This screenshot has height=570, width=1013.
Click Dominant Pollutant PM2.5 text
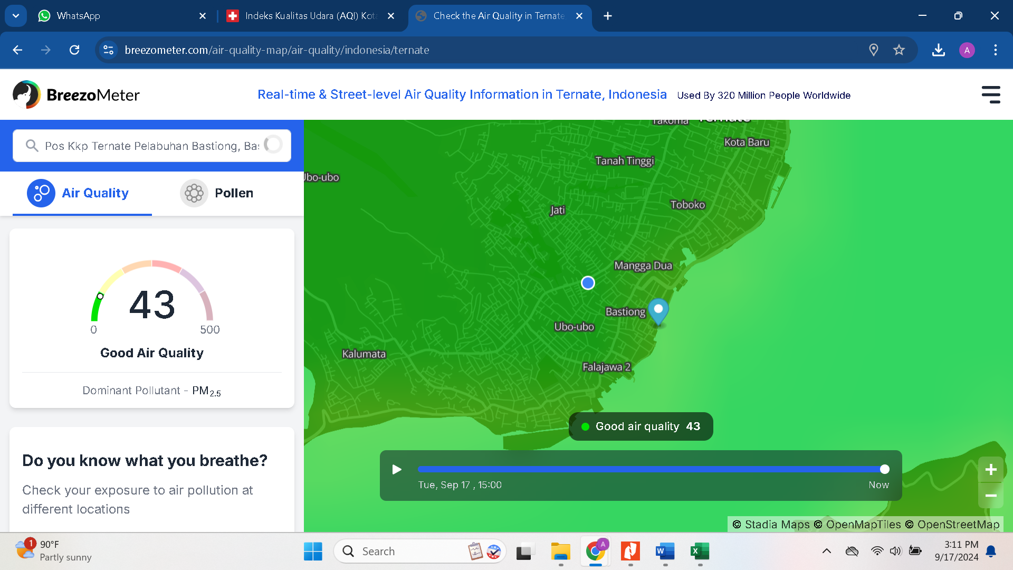pyautogui.click(x=152, y=391)
